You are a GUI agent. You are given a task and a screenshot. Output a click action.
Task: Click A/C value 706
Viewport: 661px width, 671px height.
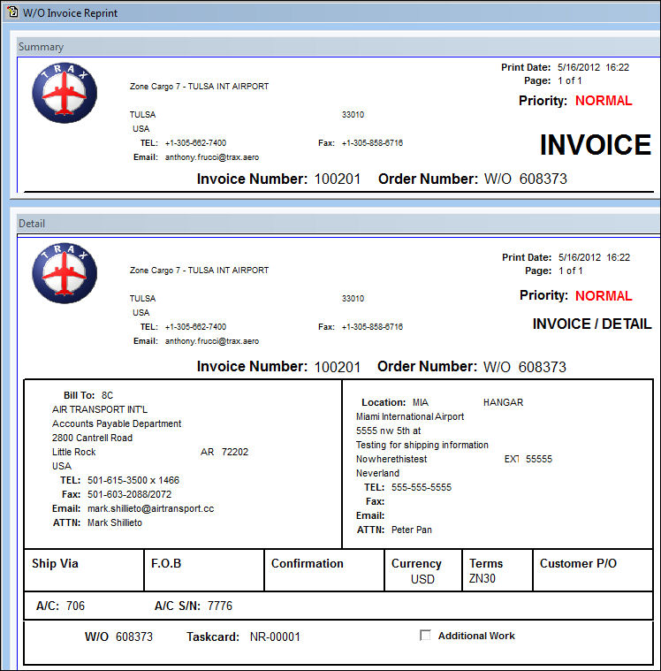[x=75, y=606]
